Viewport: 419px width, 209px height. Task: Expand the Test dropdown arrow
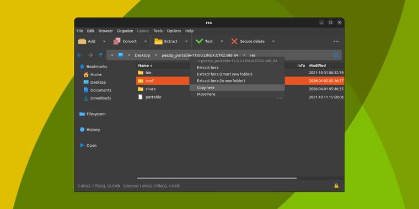(x=222, y=41)
